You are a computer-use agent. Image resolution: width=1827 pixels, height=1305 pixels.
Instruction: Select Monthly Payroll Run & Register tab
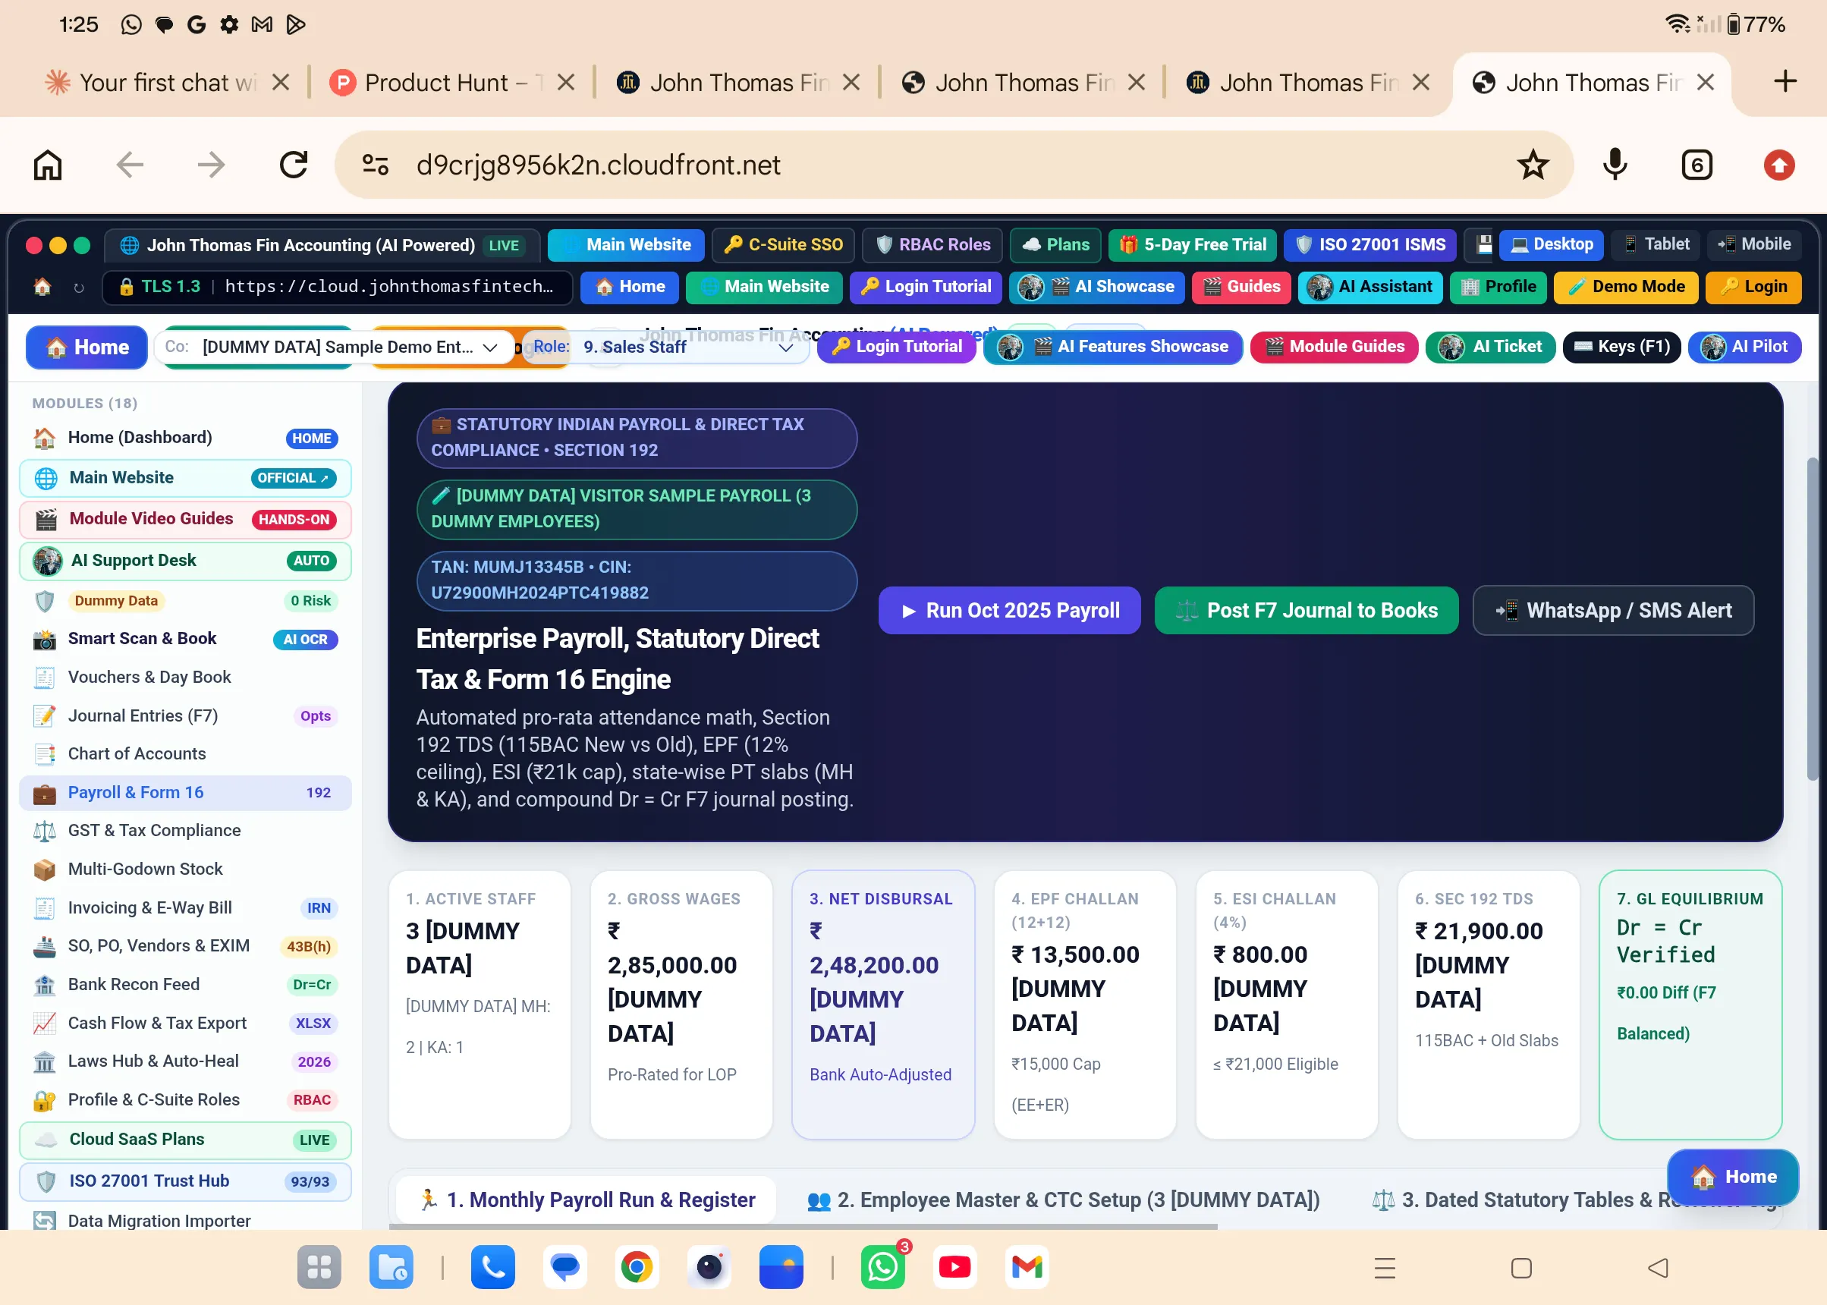[586, 1200]
